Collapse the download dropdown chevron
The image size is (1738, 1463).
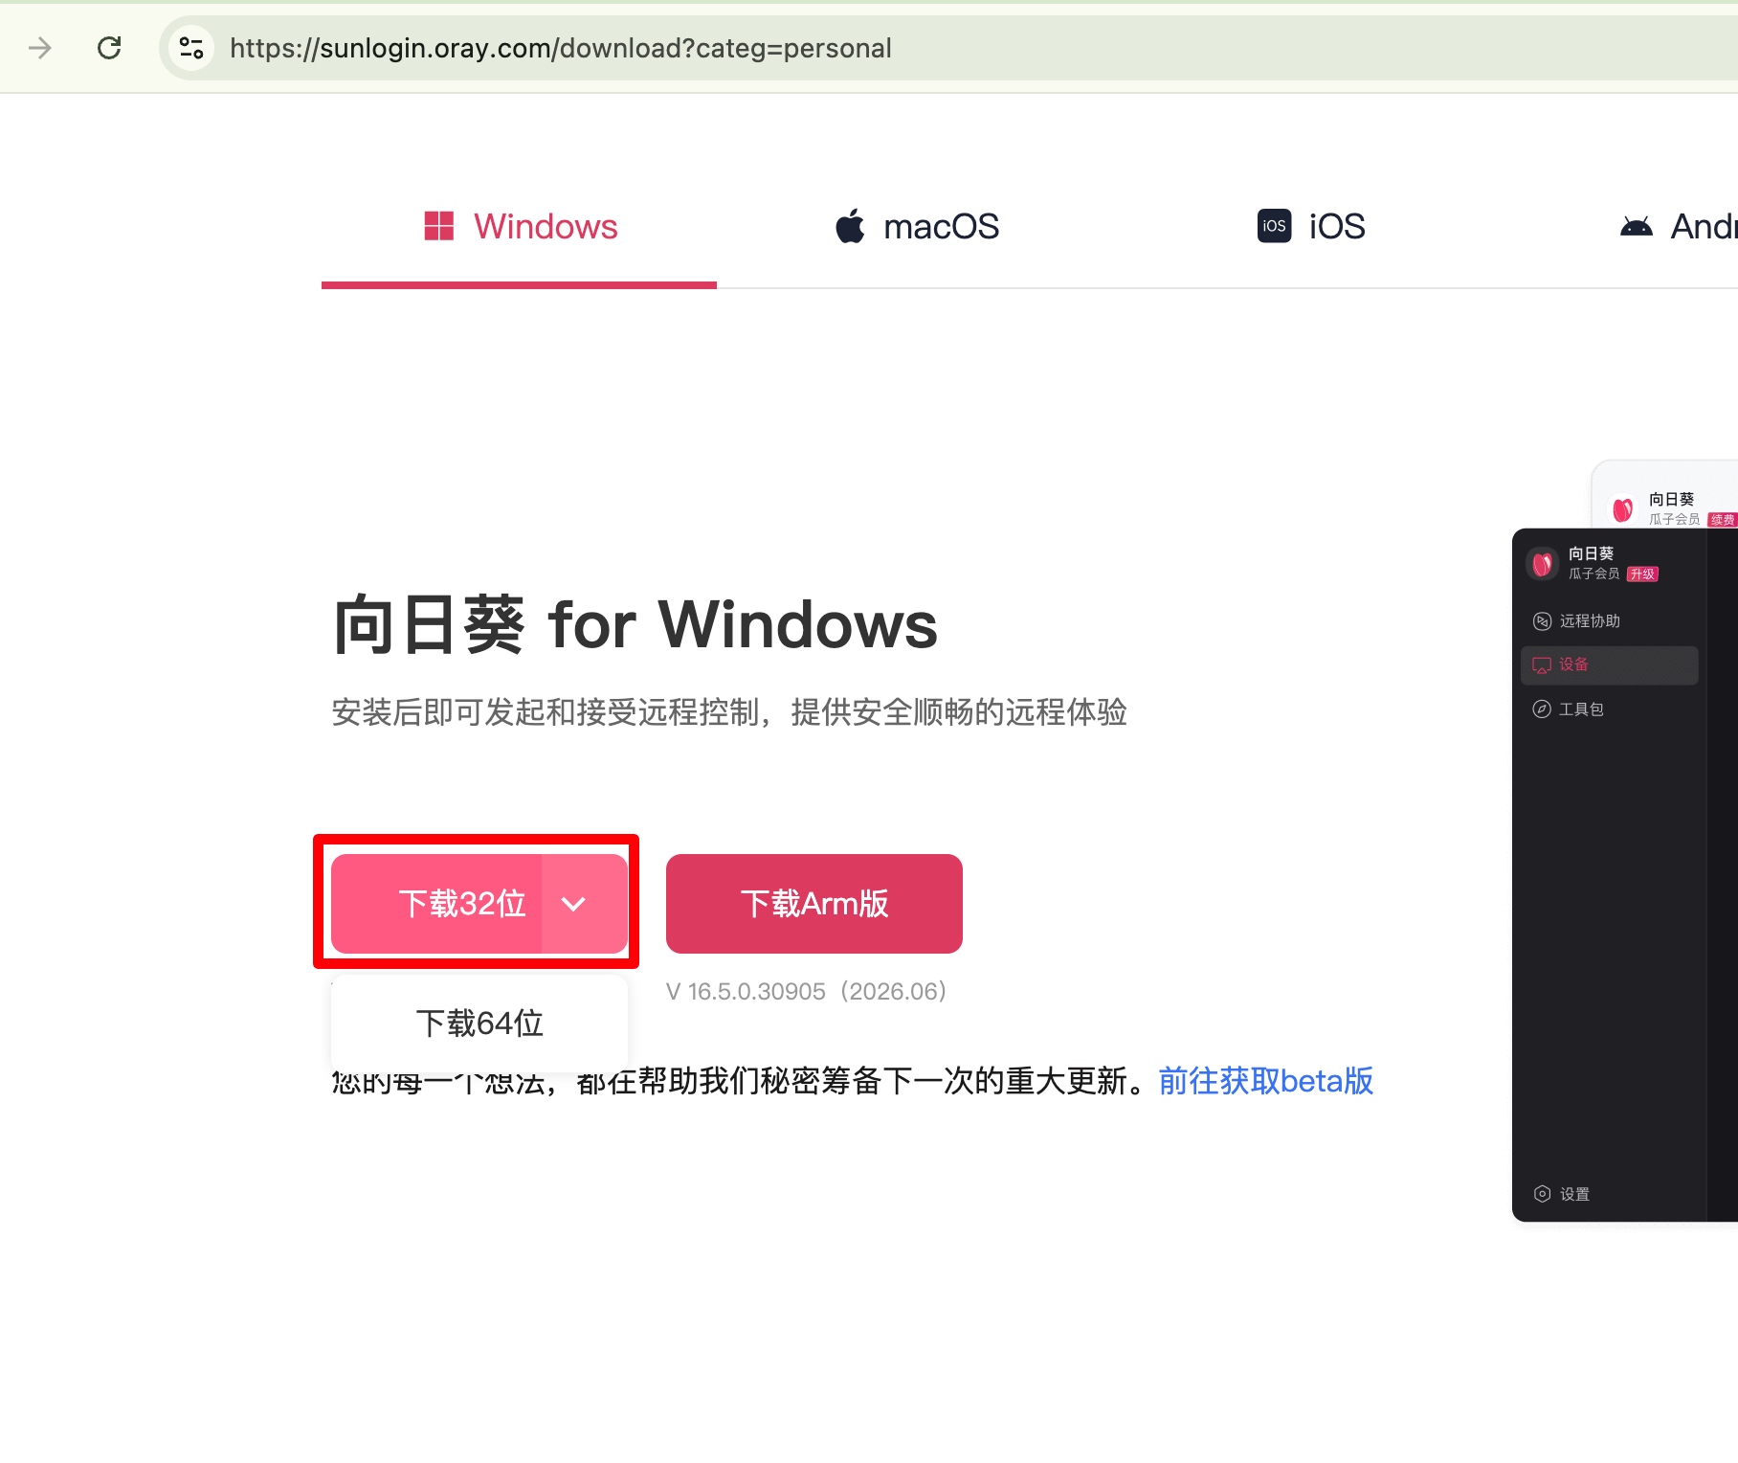pos(573,904)
